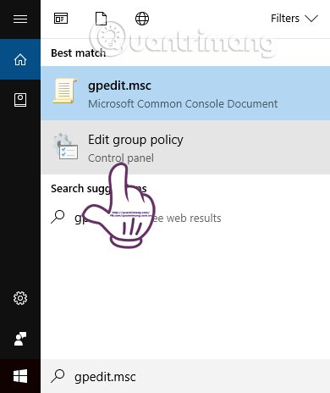Click the magnifier icon in the search box
This screenshot has height=393, width=330.
tap(58, 376)
